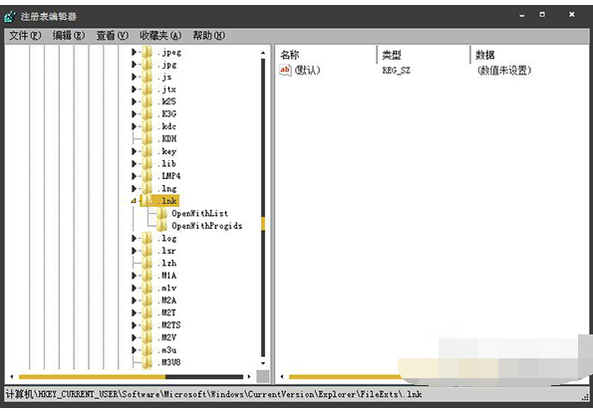The image size is (593, 411).
Task: Select the .k25 tree entry
Action: (x=167, y=102)
